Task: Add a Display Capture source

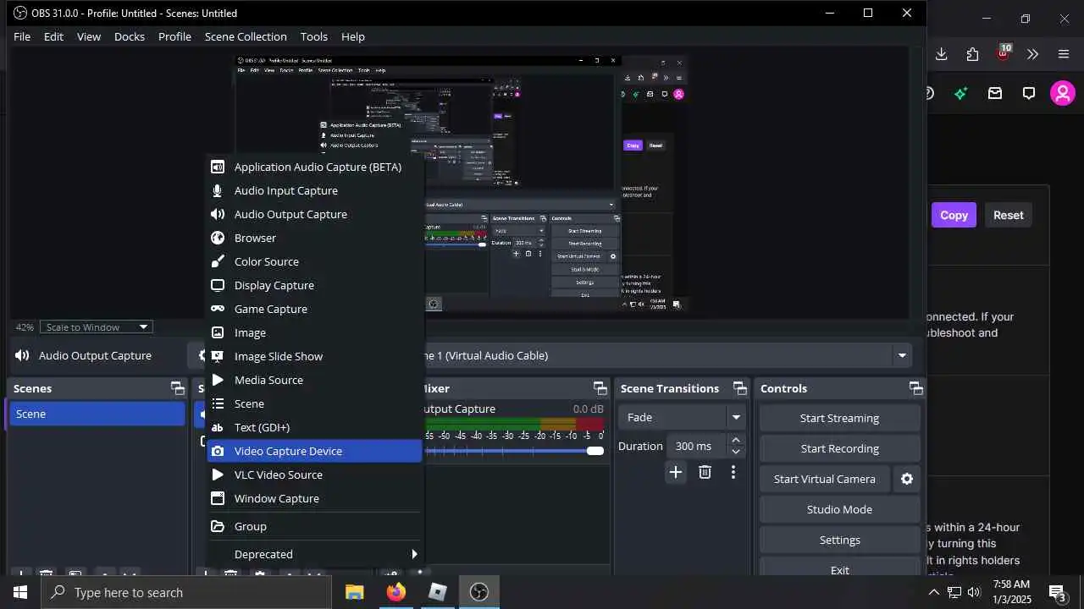Action: tap(314, 285)
